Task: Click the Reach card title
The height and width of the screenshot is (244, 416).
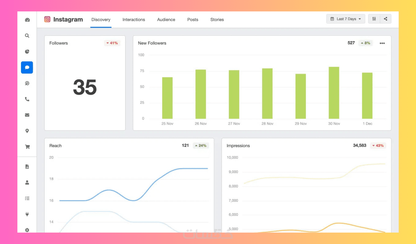Action: point(55,146)
